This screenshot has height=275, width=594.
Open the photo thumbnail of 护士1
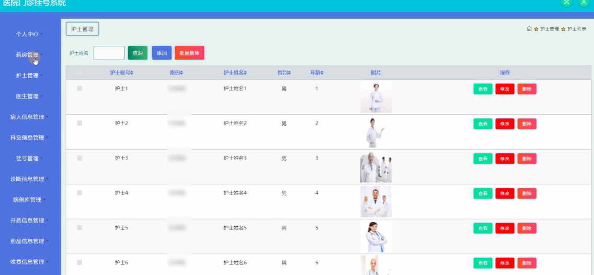tap(376, 97)
